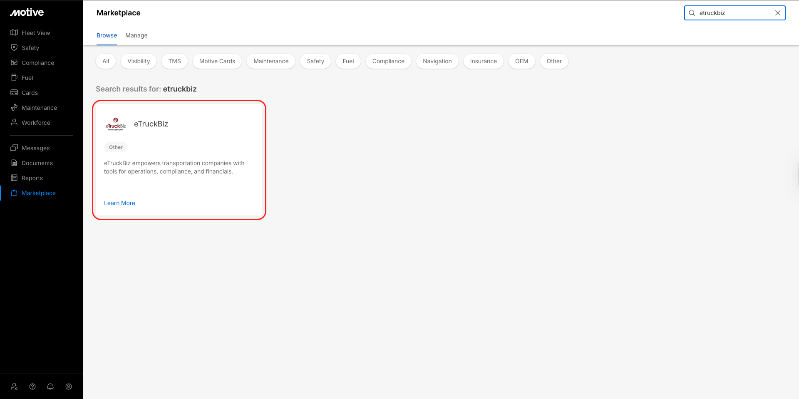Image resolution: width=799 pixels, height=399 pixels.
Task: Open admin user settings icon
Action: (x=15, y=387)
